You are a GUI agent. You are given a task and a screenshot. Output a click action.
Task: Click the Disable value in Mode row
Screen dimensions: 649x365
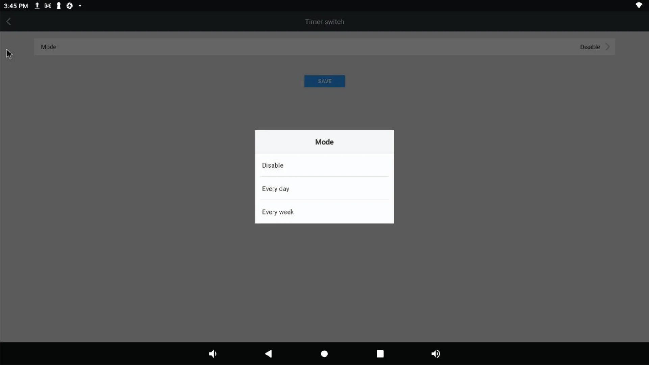[590, 47]
